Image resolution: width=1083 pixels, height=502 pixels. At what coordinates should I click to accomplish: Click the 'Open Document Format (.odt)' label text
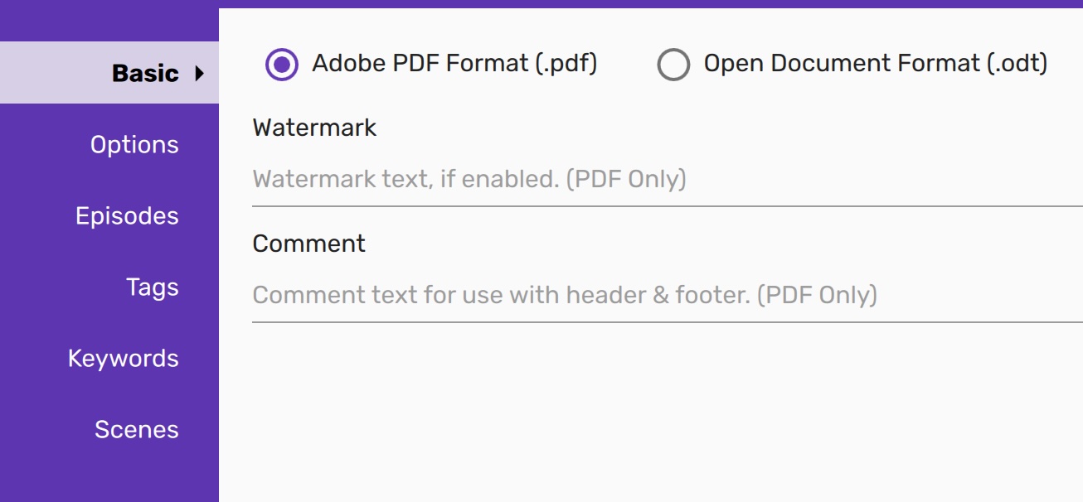pos(875,63)
